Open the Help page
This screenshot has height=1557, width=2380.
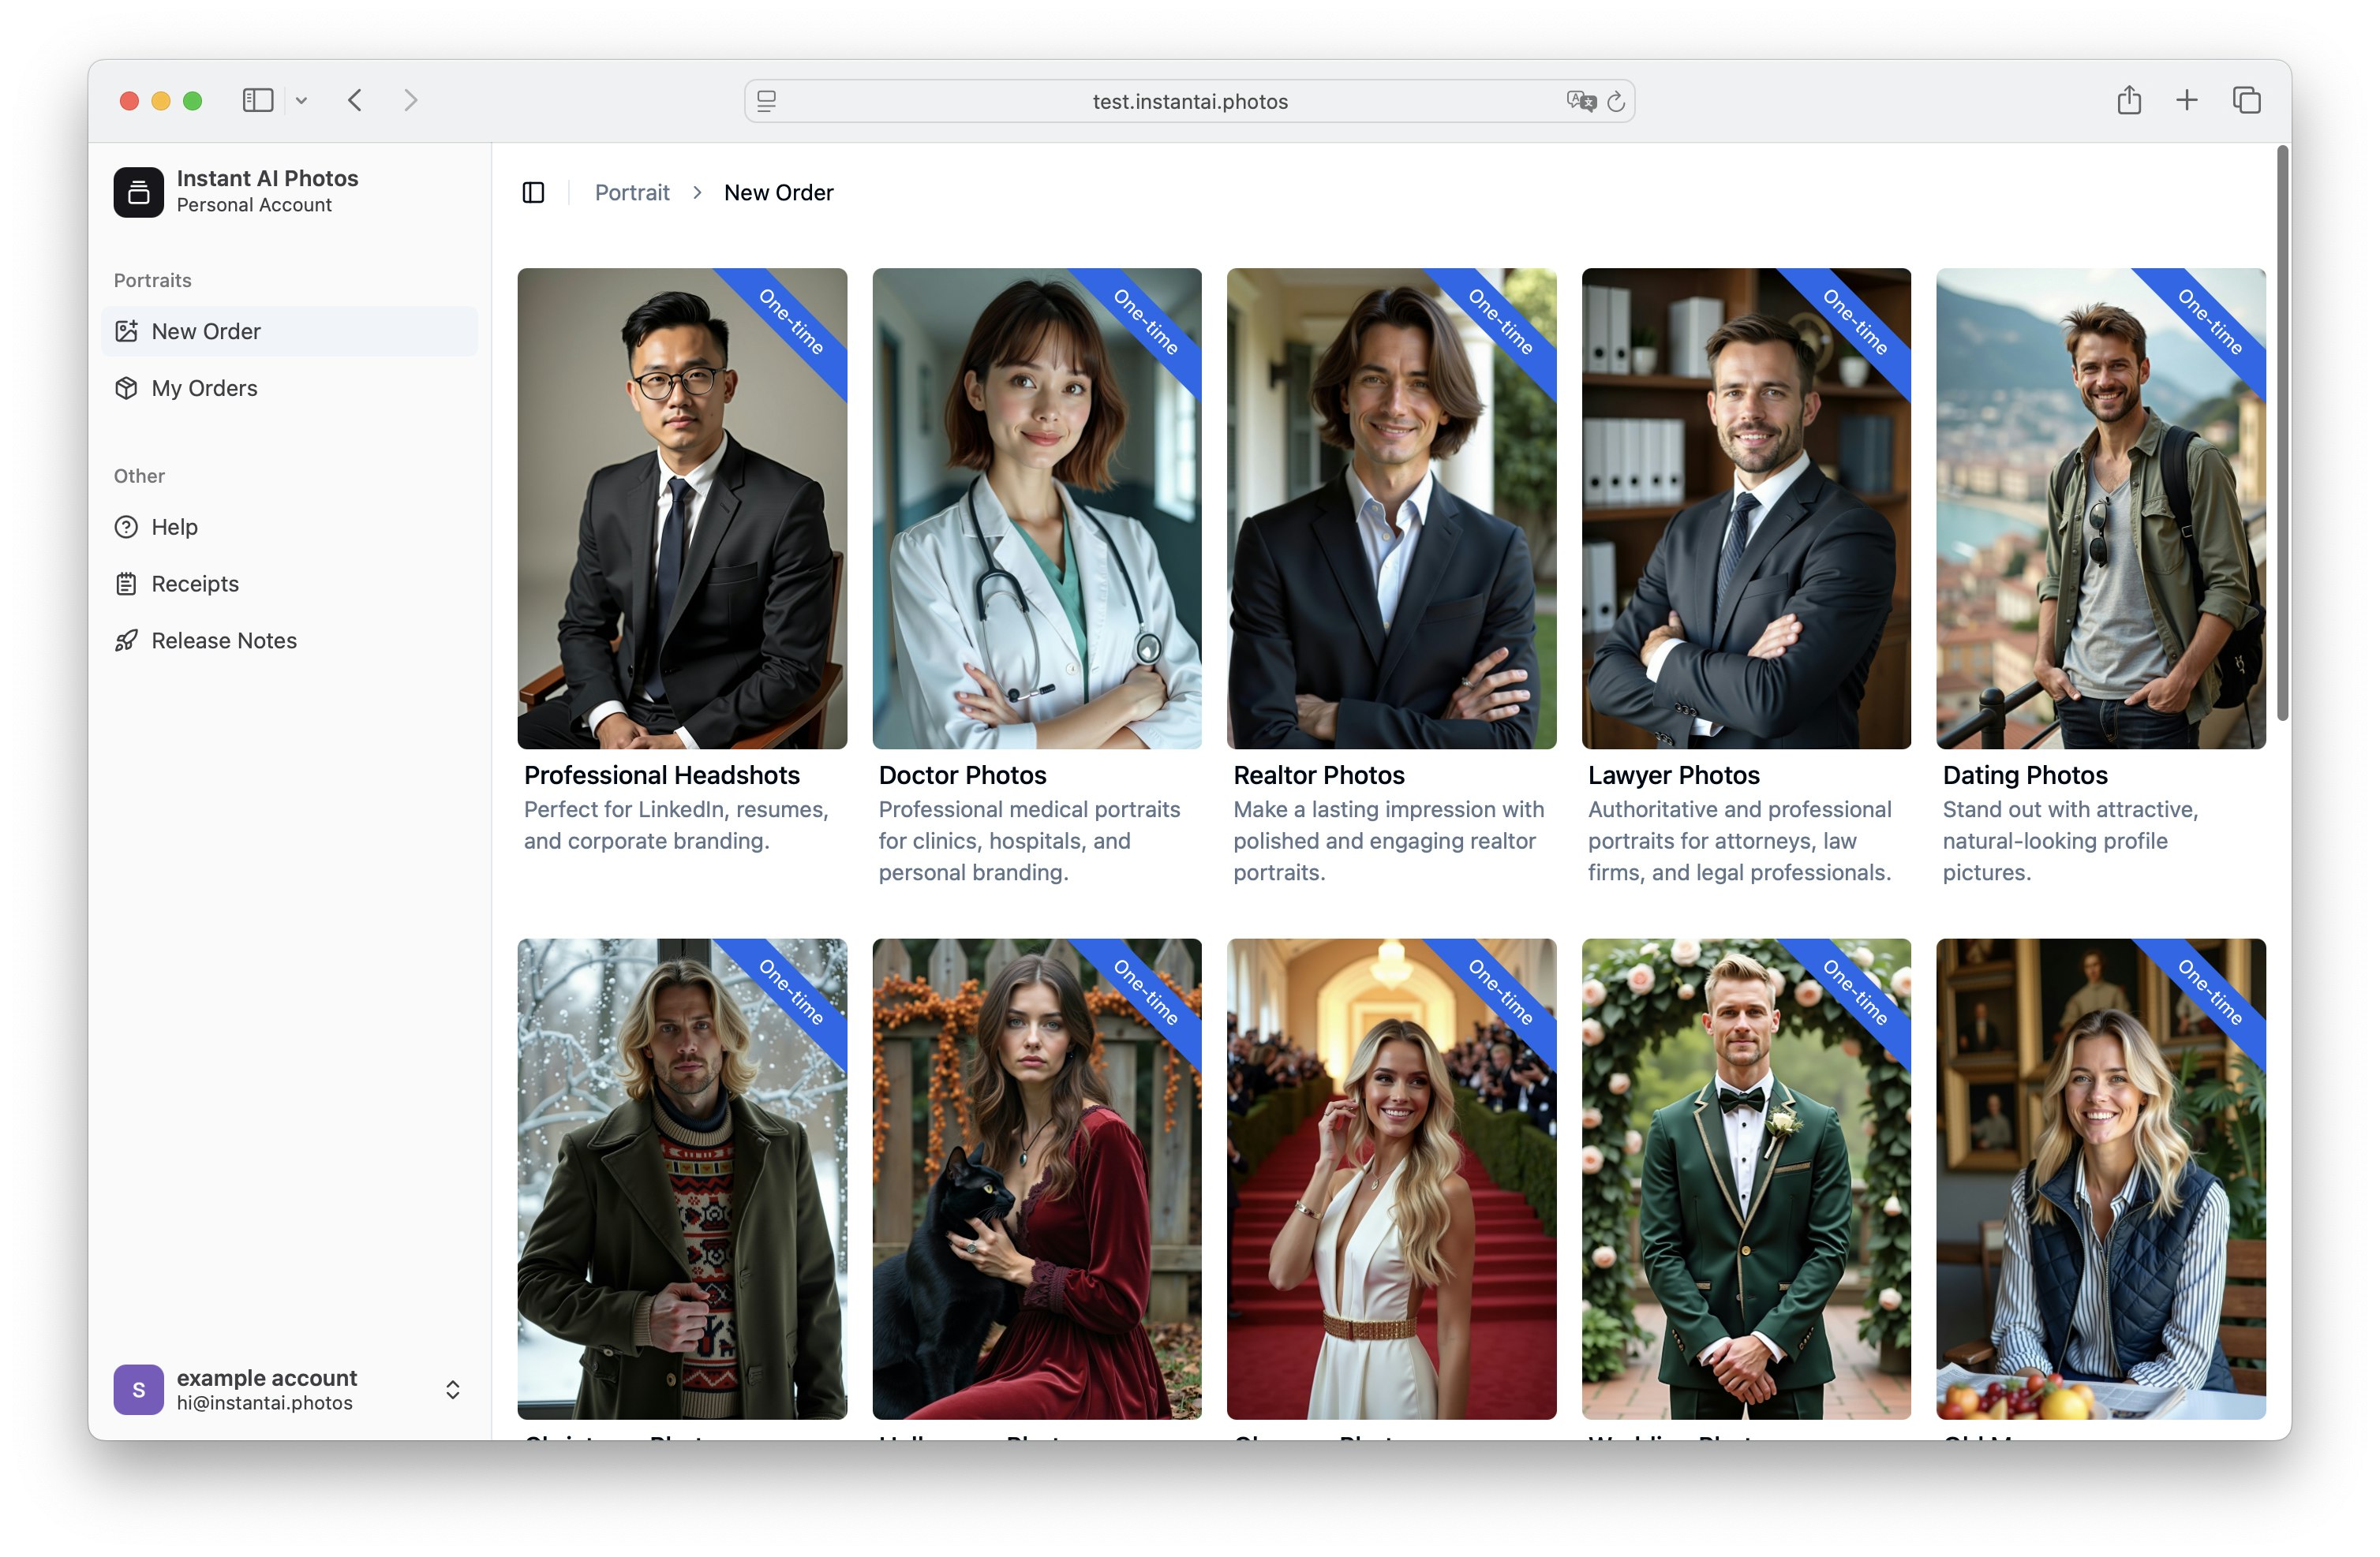[174, 527]
